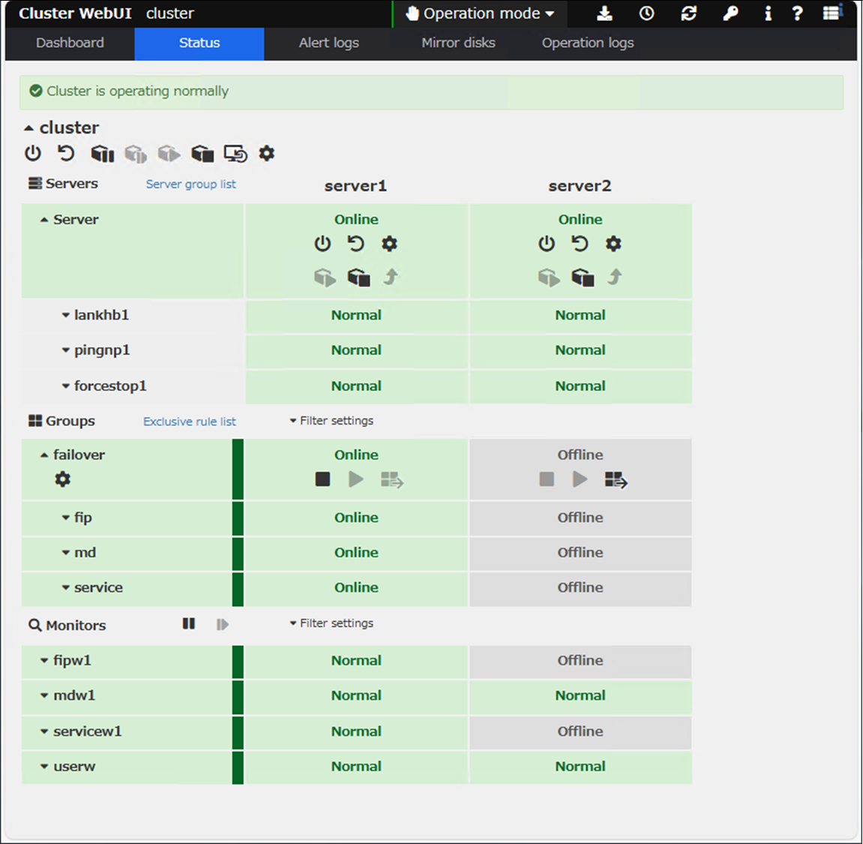Collapse the failover group tree

tap(44, 455)
